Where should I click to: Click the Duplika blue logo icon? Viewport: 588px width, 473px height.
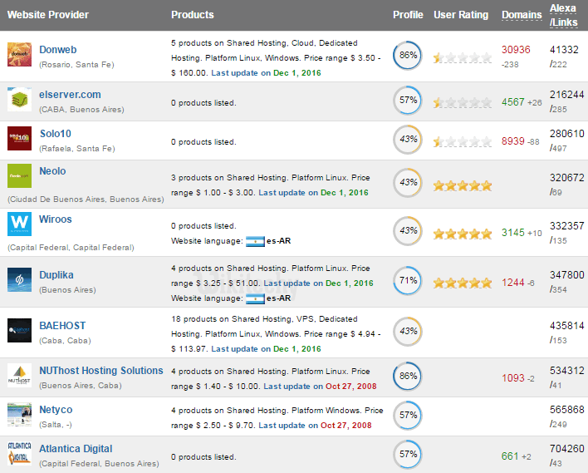[x=19, y=279]
